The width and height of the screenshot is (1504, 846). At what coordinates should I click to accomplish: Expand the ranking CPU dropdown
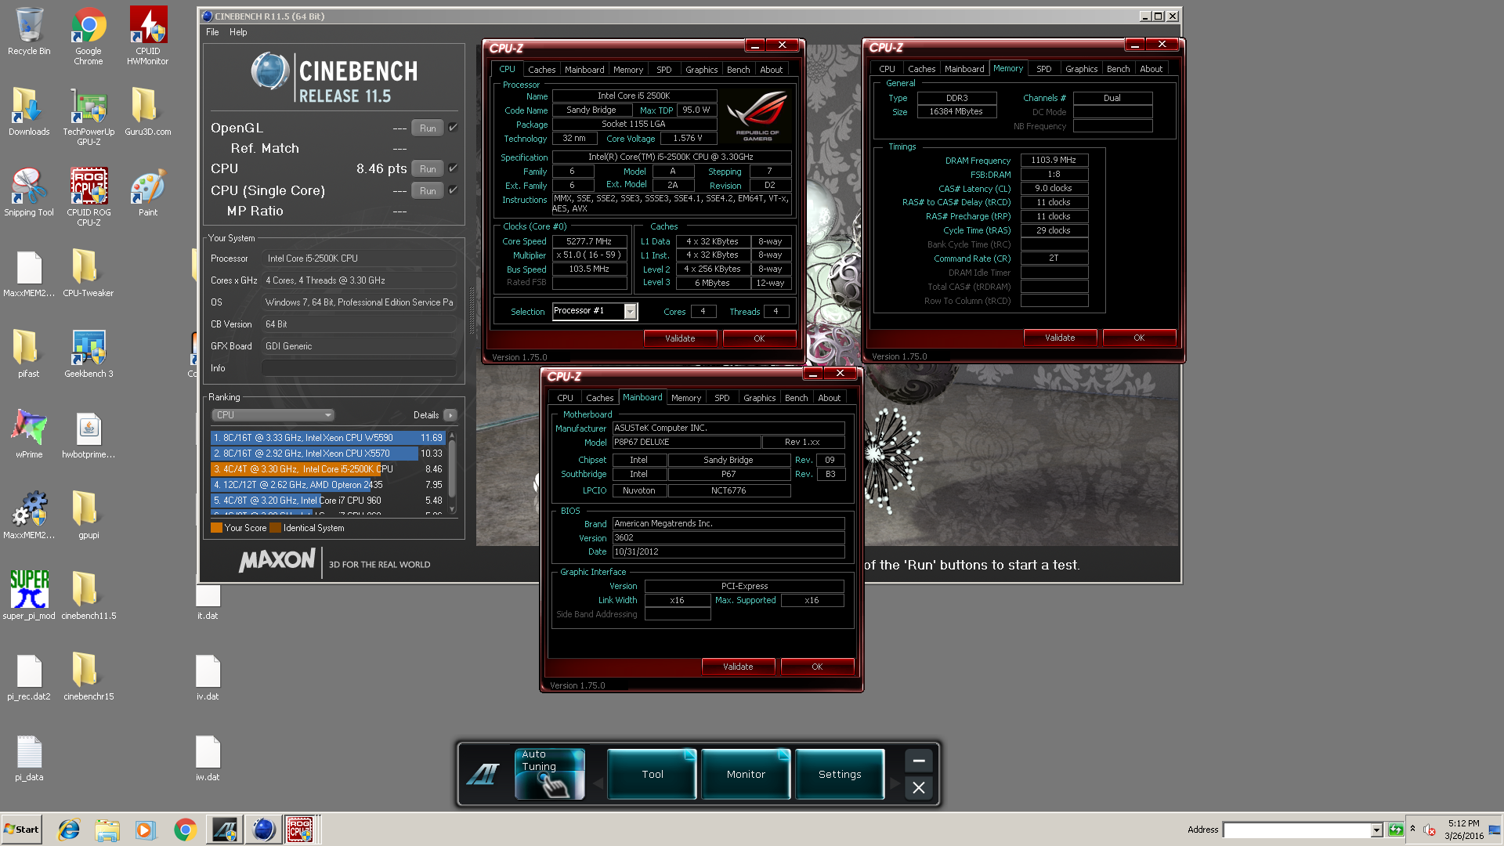coord(273,415)
